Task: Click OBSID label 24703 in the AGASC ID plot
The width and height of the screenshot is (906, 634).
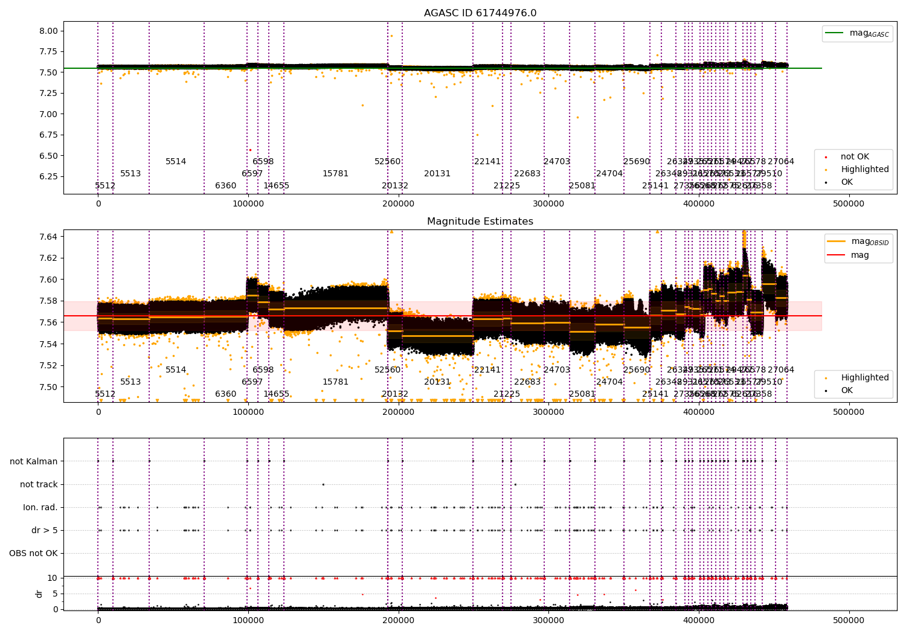Action: [557, 162]
